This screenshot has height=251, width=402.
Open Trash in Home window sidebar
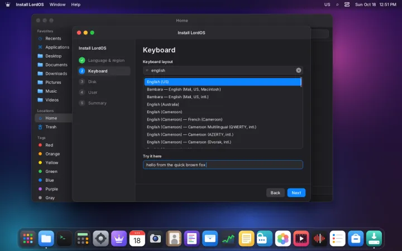point(53,127)
